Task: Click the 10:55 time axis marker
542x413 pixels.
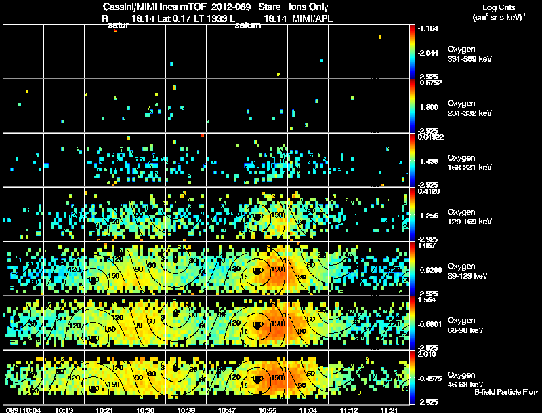Action: coord(268,410)
